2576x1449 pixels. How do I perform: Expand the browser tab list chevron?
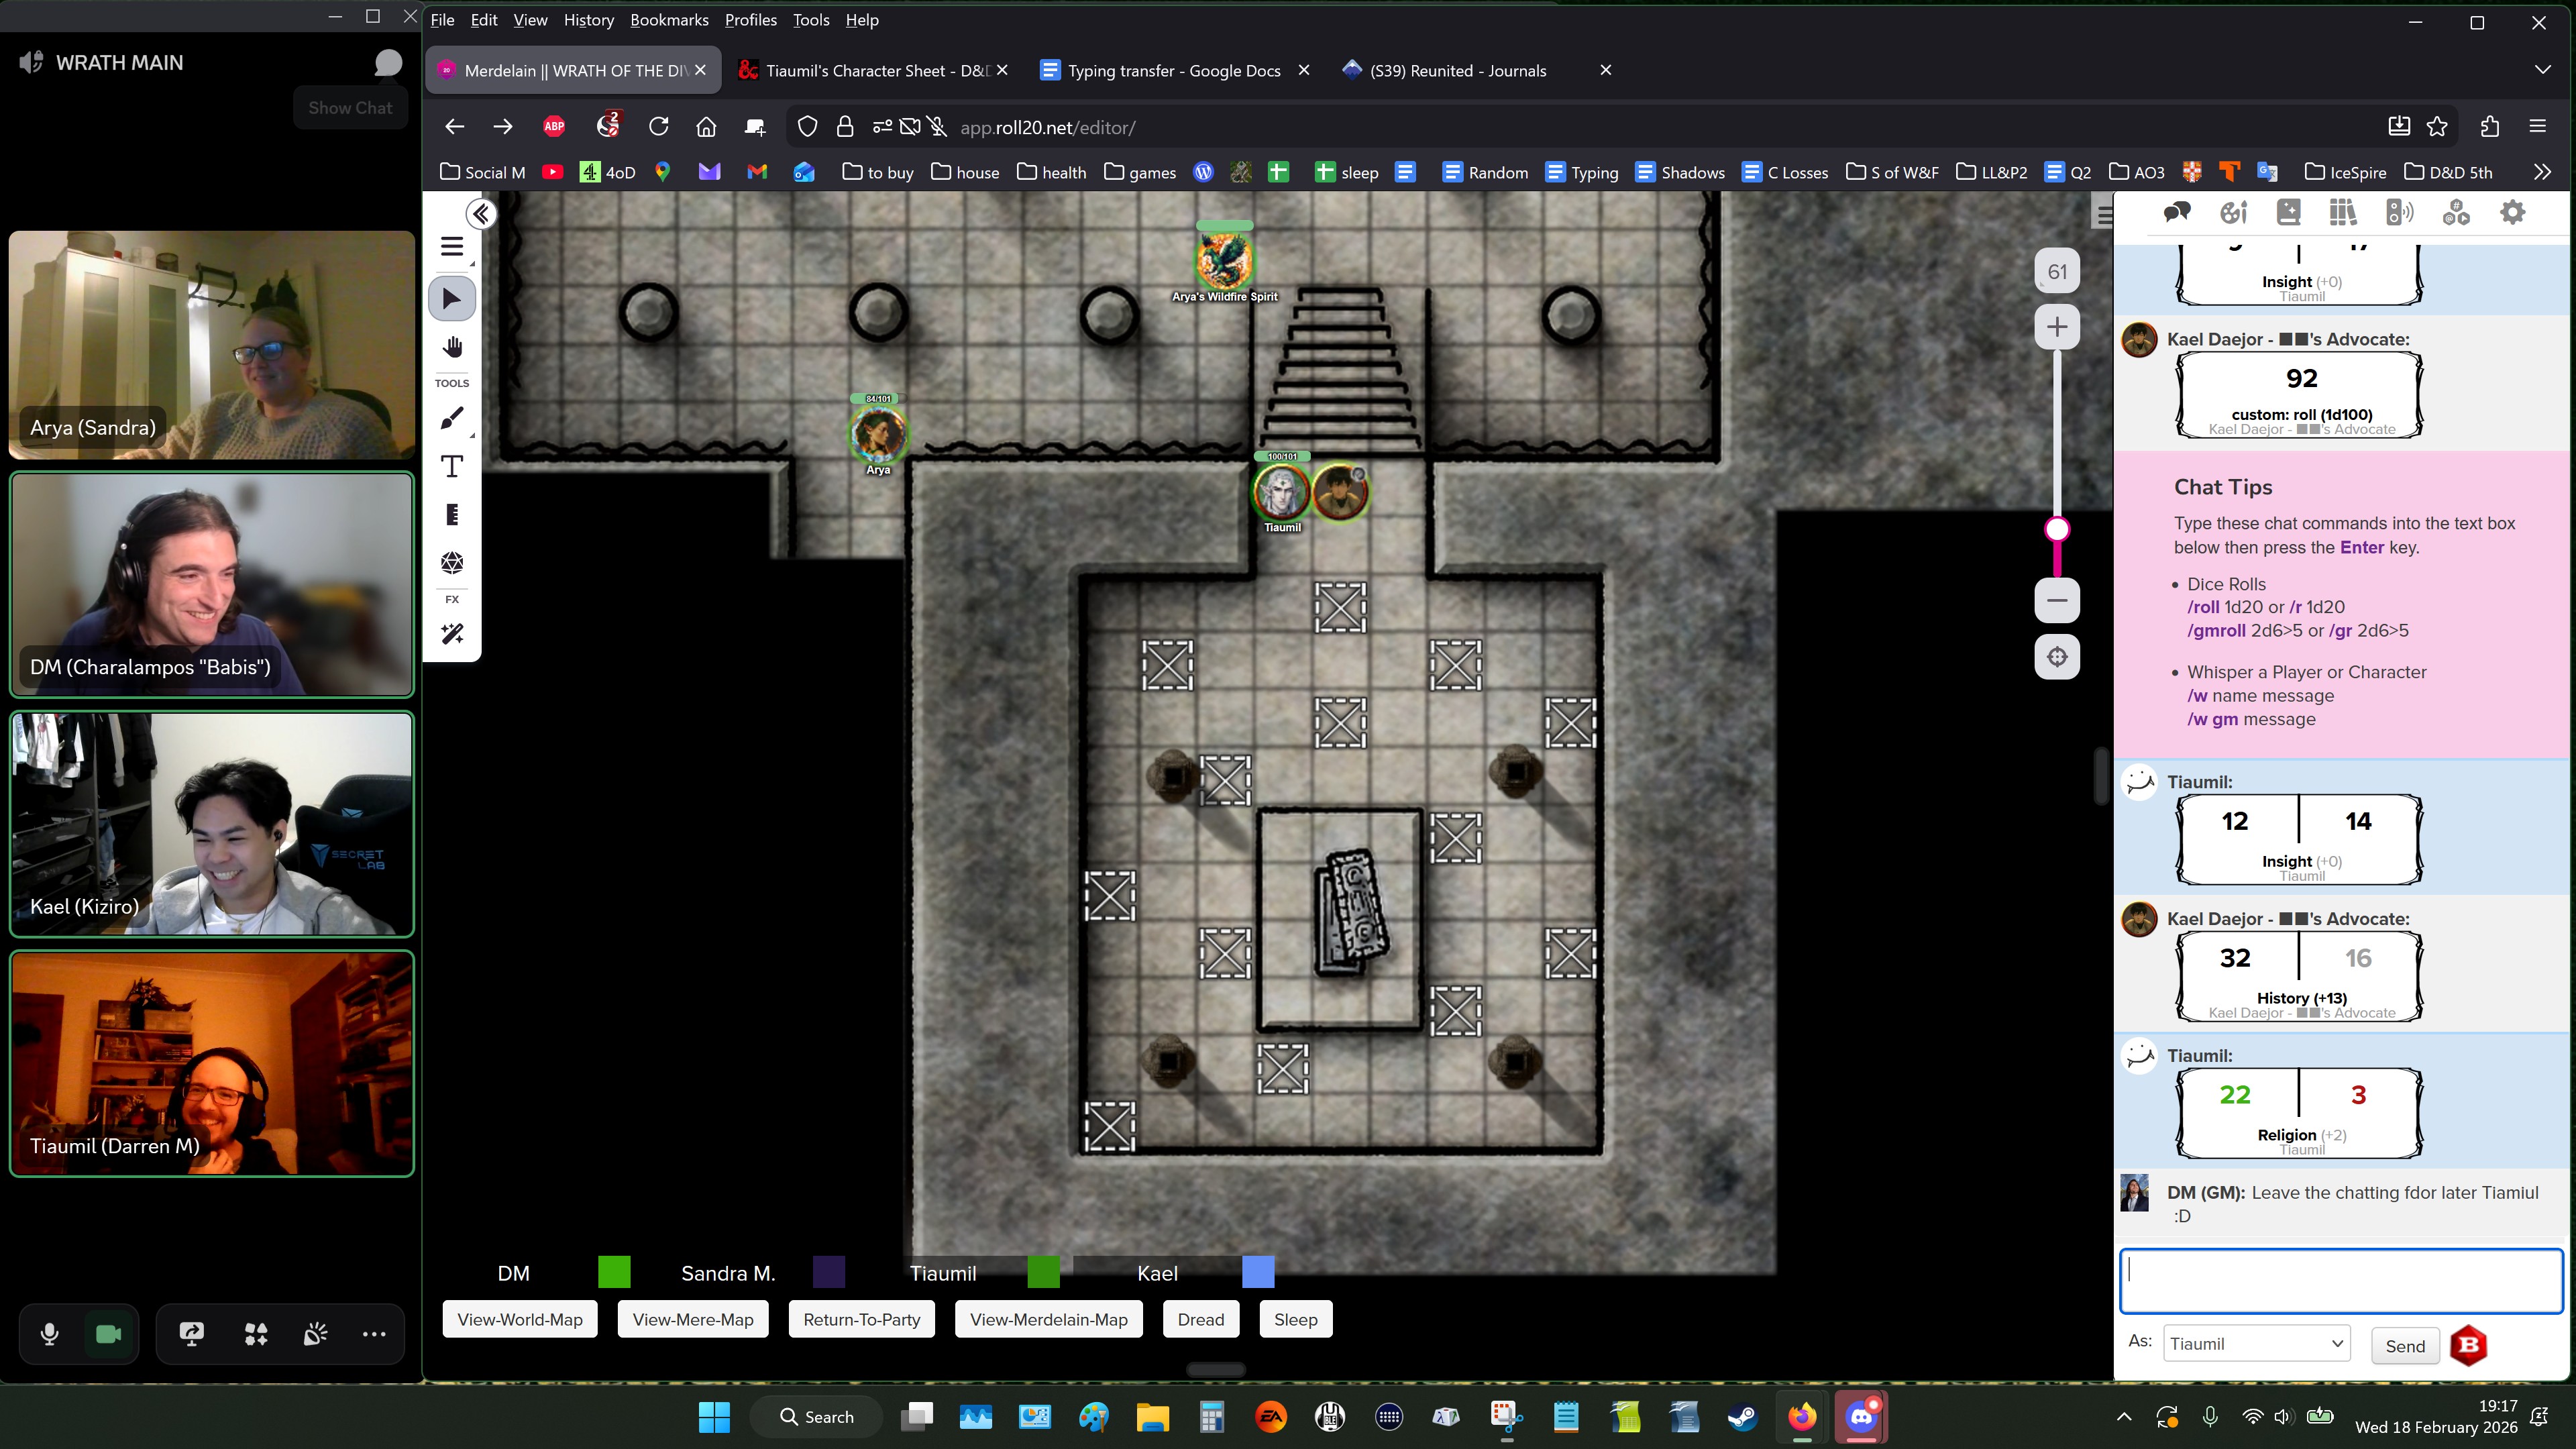tap(2542, 70)
